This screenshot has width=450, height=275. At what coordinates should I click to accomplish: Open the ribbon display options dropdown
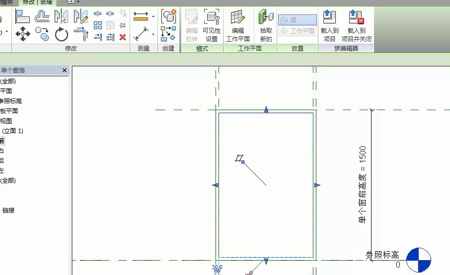click(78, 2)
